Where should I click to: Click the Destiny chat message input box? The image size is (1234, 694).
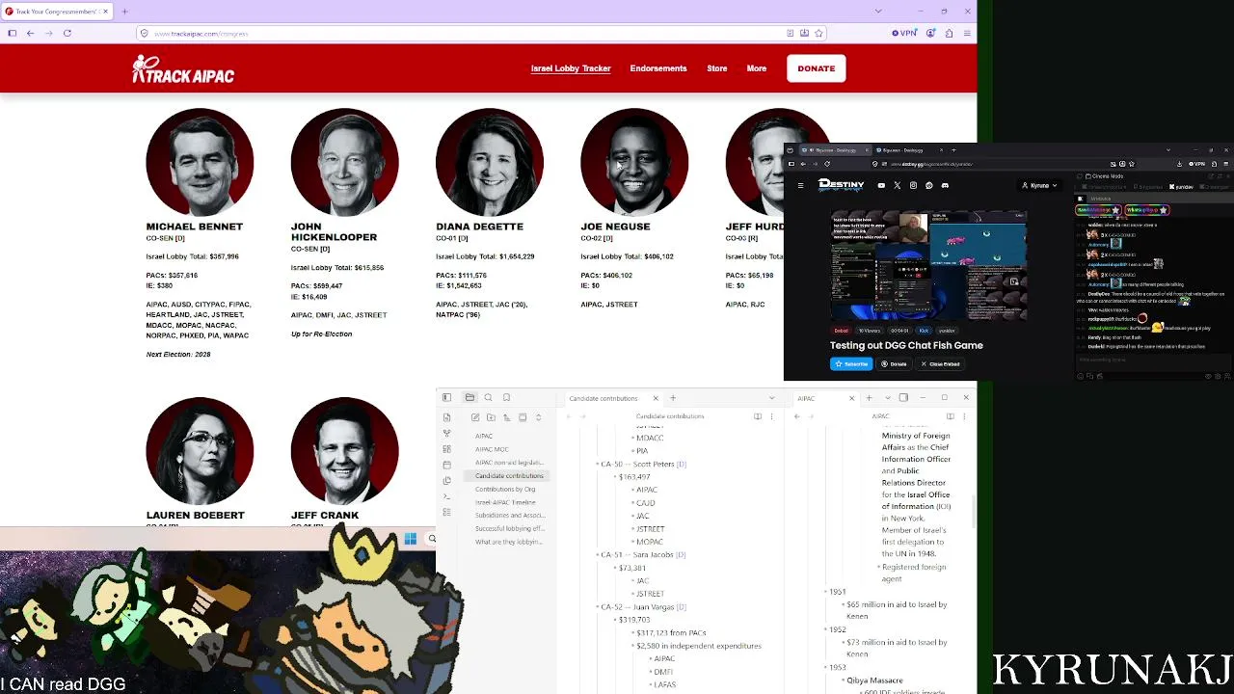[x=1152, y=360]
